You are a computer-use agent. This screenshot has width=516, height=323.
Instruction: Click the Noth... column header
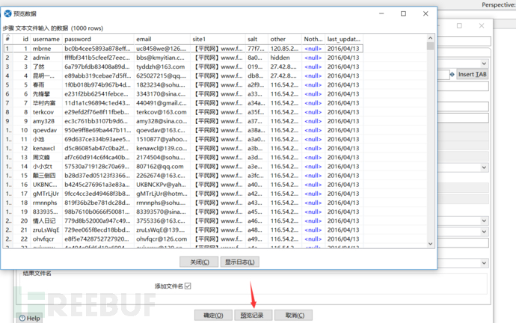[313, 39]
